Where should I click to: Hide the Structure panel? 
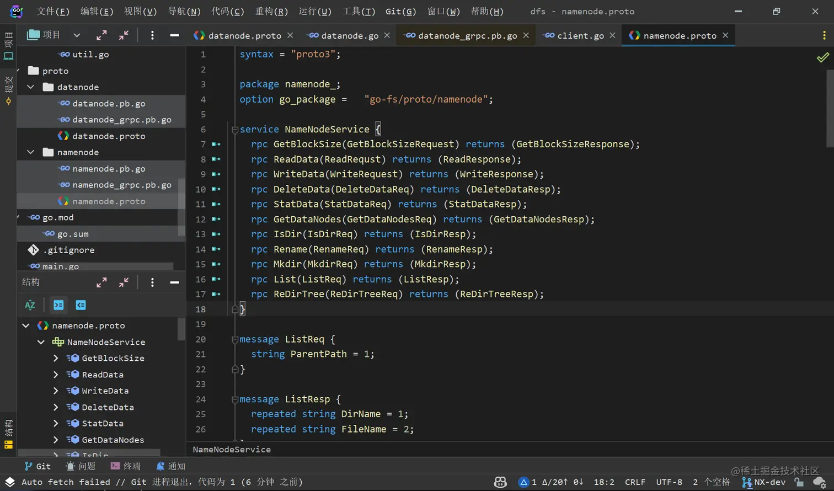pos(174,282)
